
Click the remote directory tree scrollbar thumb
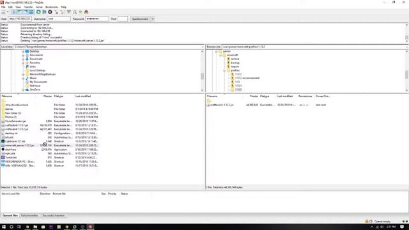point(406,74)
